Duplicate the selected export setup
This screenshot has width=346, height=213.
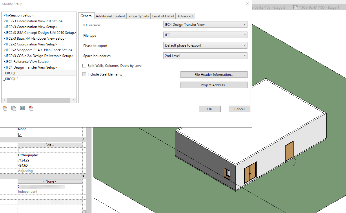14,108
